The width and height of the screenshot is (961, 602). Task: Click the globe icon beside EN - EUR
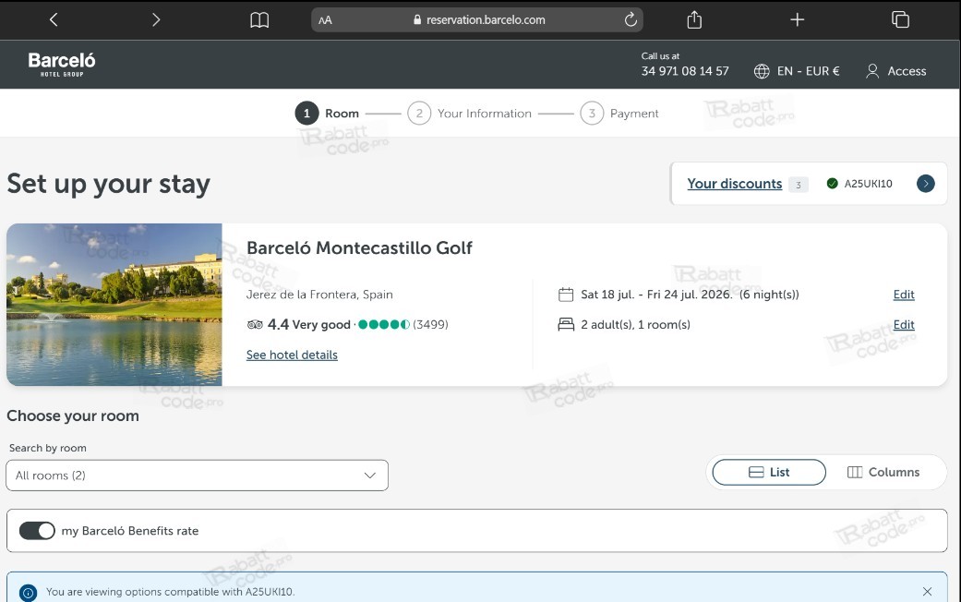(x=762, y=71)
